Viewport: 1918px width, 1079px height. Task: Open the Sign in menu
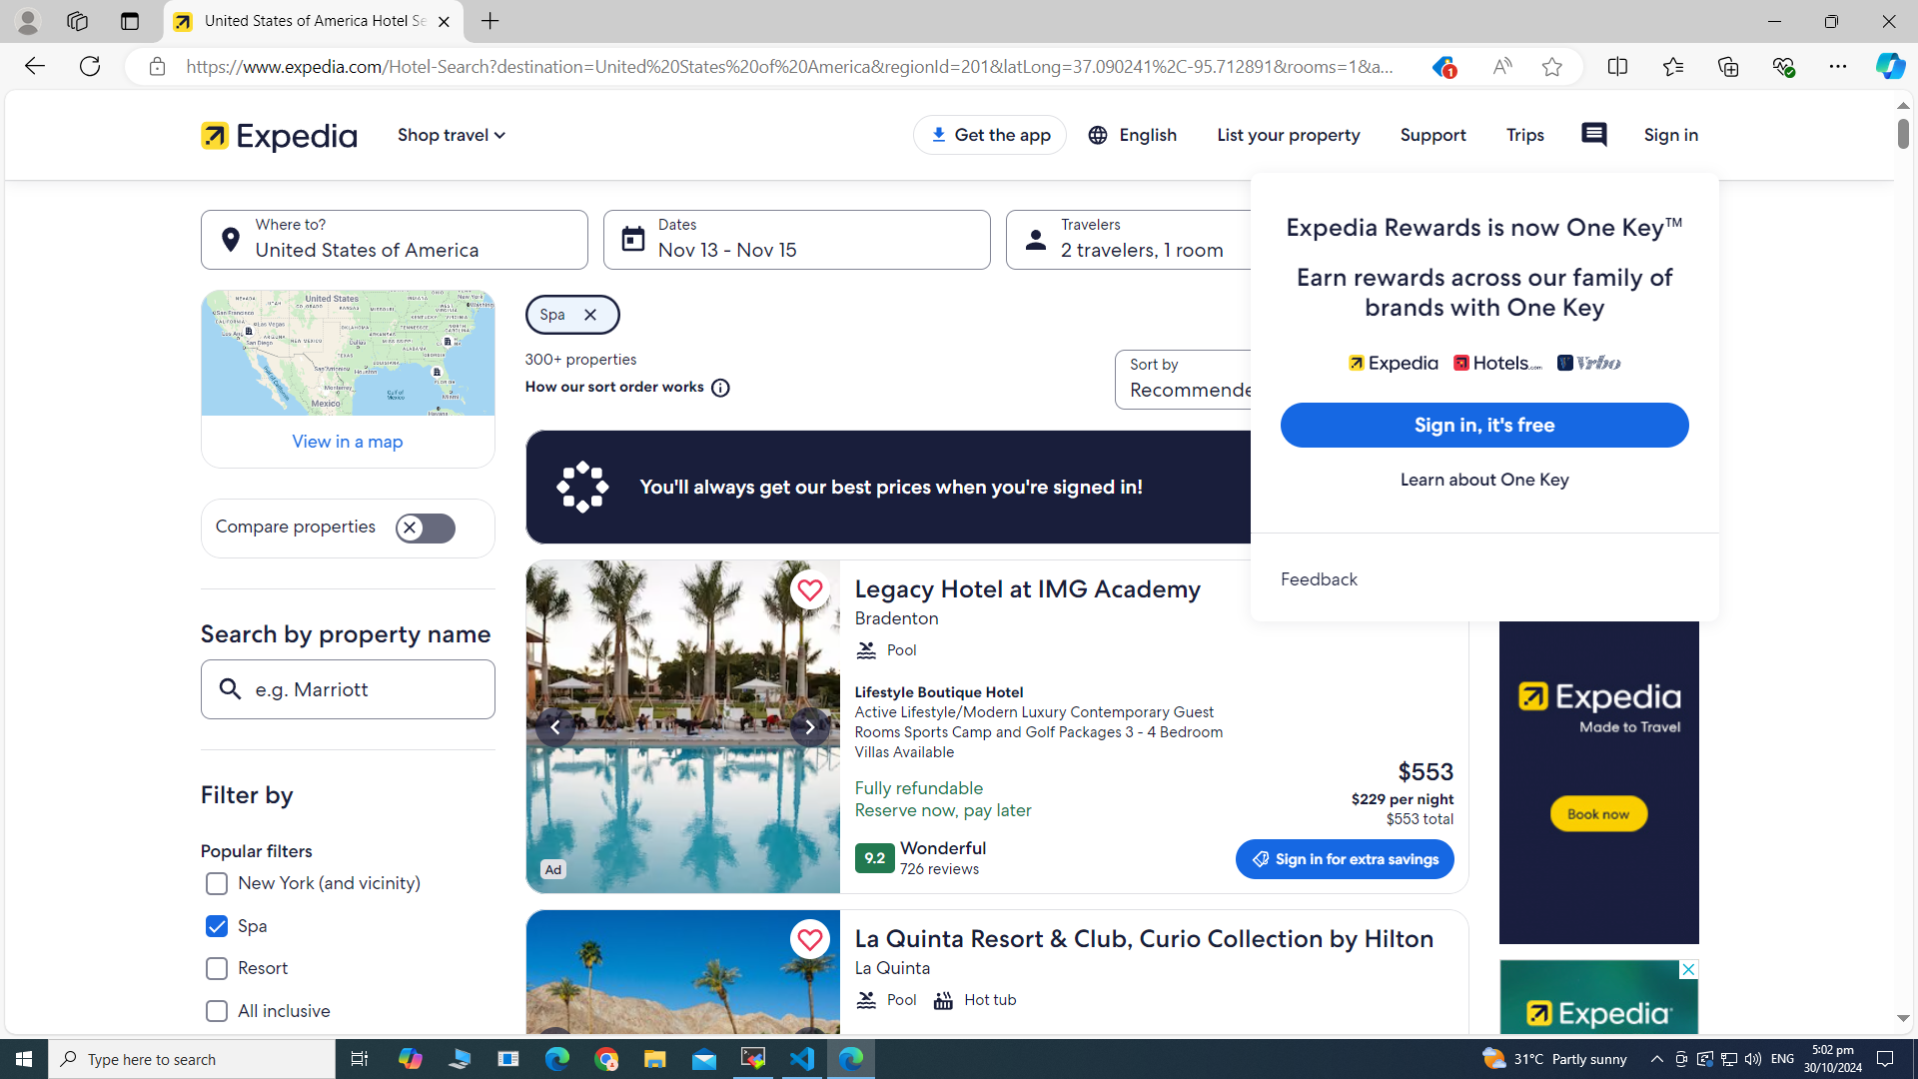pos(1670,135)
